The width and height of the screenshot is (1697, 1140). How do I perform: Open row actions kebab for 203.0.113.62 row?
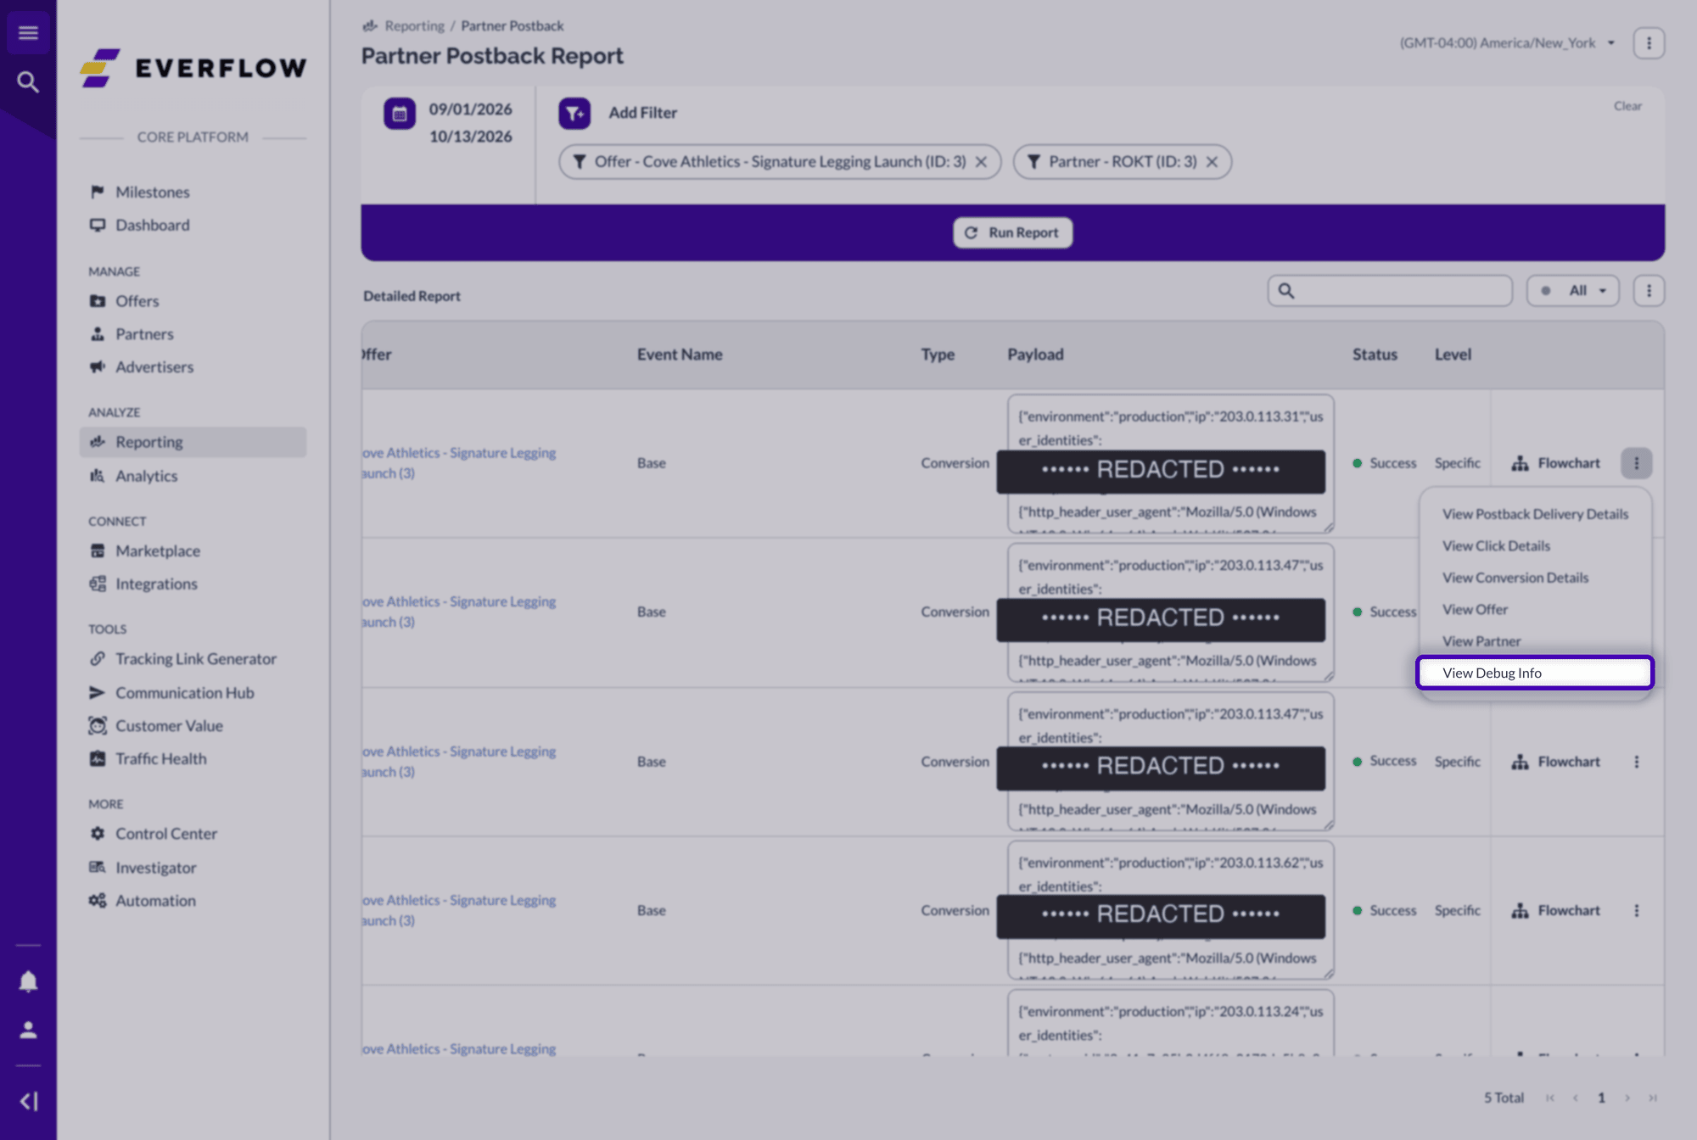click(1637, 910)
